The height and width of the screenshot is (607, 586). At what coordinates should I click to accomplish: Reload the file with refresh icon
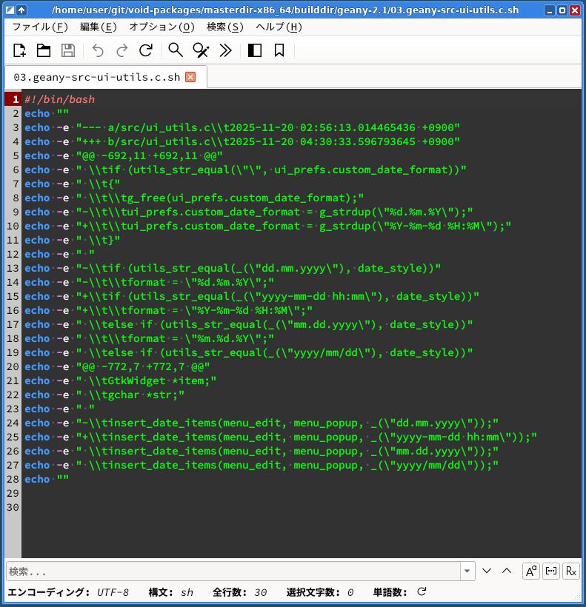146,50
